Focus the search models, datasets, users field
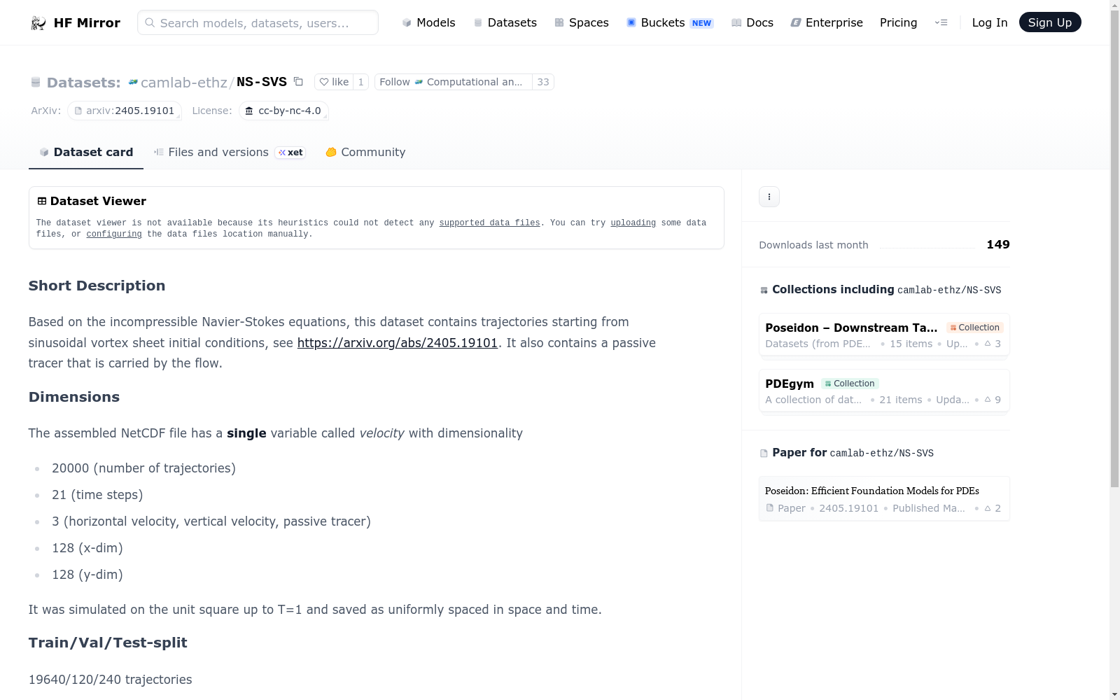This screenshot has width=1120, height=700. [x=258, y=22]
